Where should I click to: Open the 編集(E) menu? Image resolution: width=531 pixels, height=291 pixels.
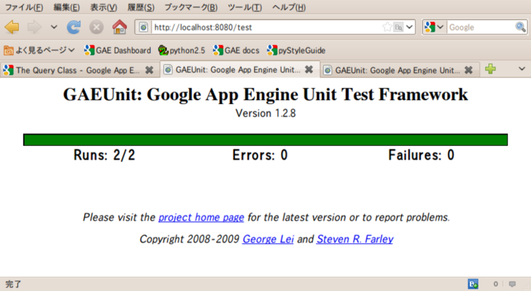[67, 7]
